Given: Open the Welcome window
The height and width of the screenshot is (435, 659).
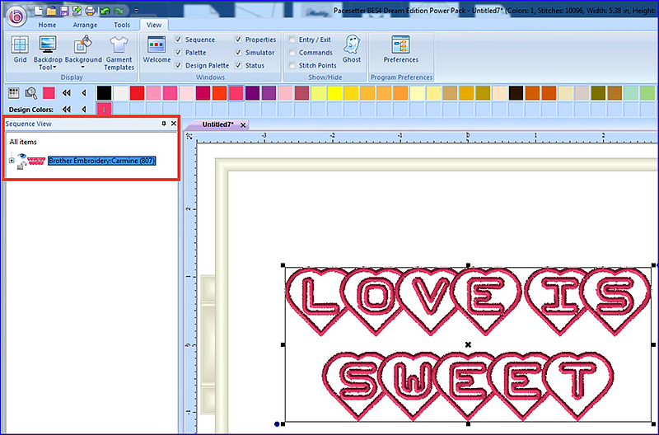Looking at the screenshot, I should tap(157, 49).
